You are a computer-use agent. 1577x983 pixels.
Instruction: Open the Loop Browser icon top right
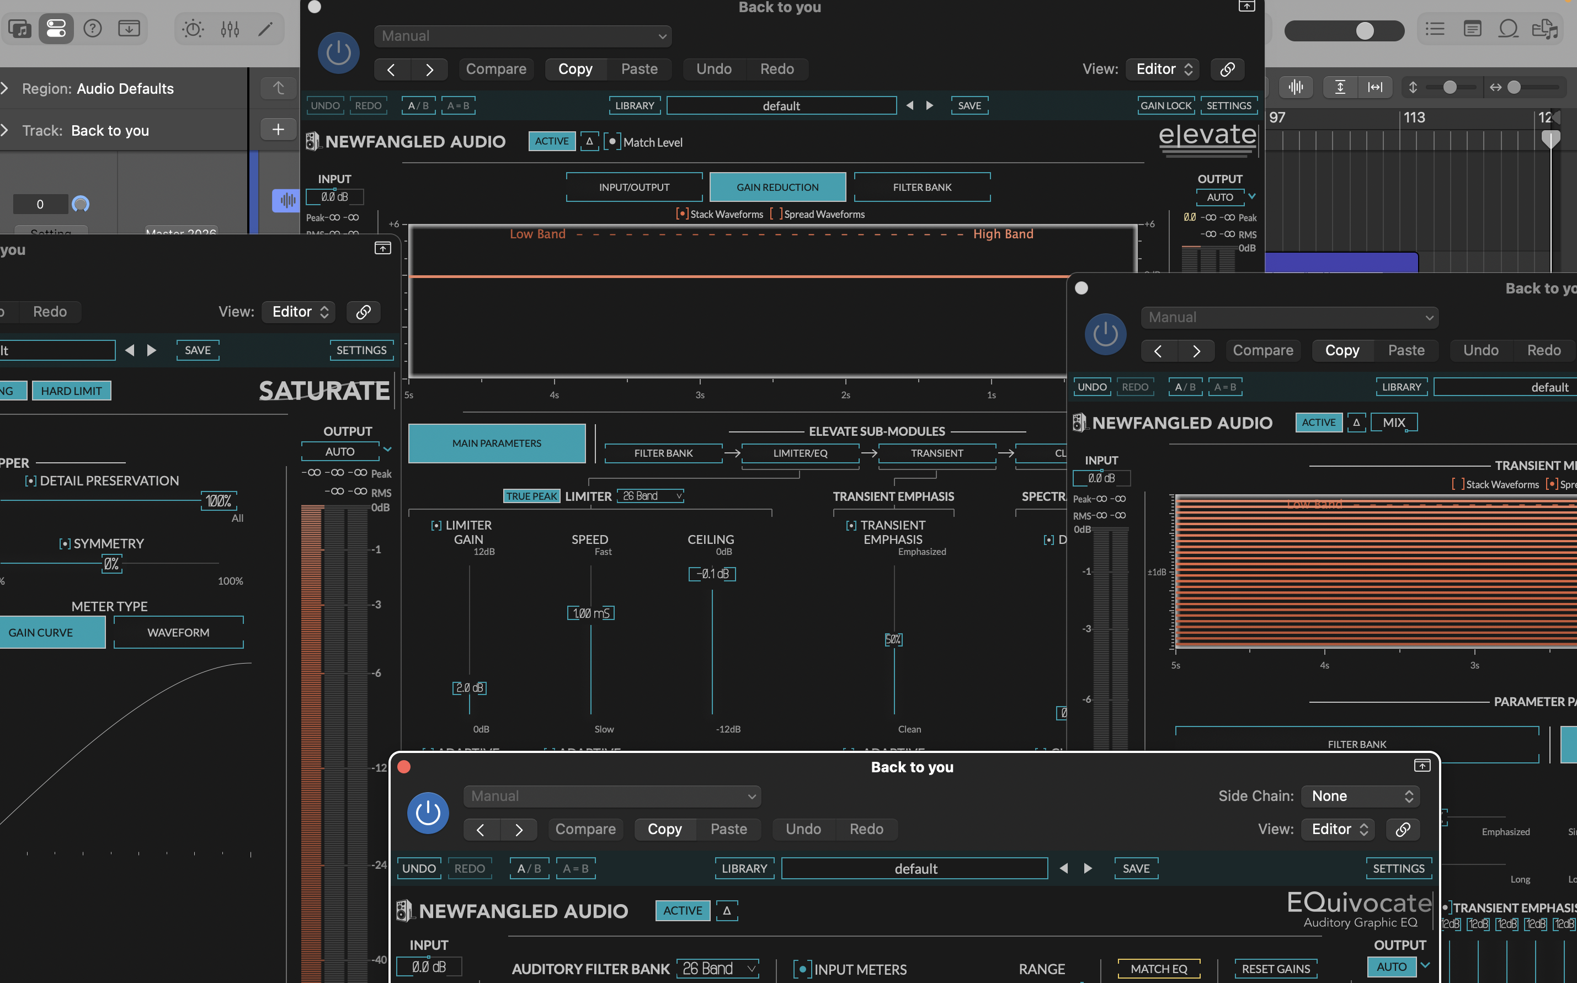pos(1508,29)
